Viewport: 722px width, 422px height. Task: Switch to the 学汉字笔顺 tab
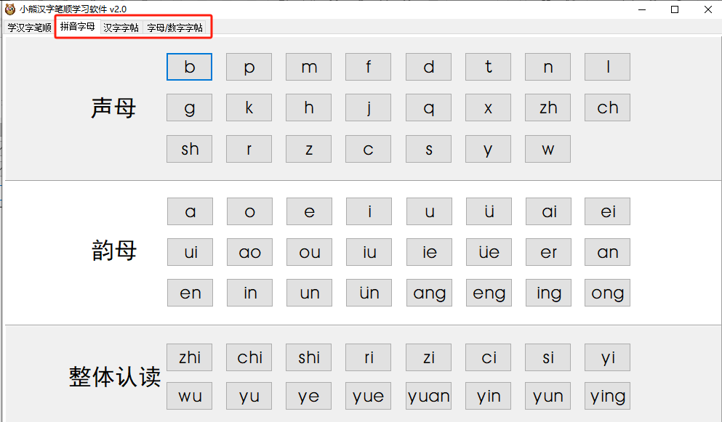pyautogui.click(x=29, y=28)
